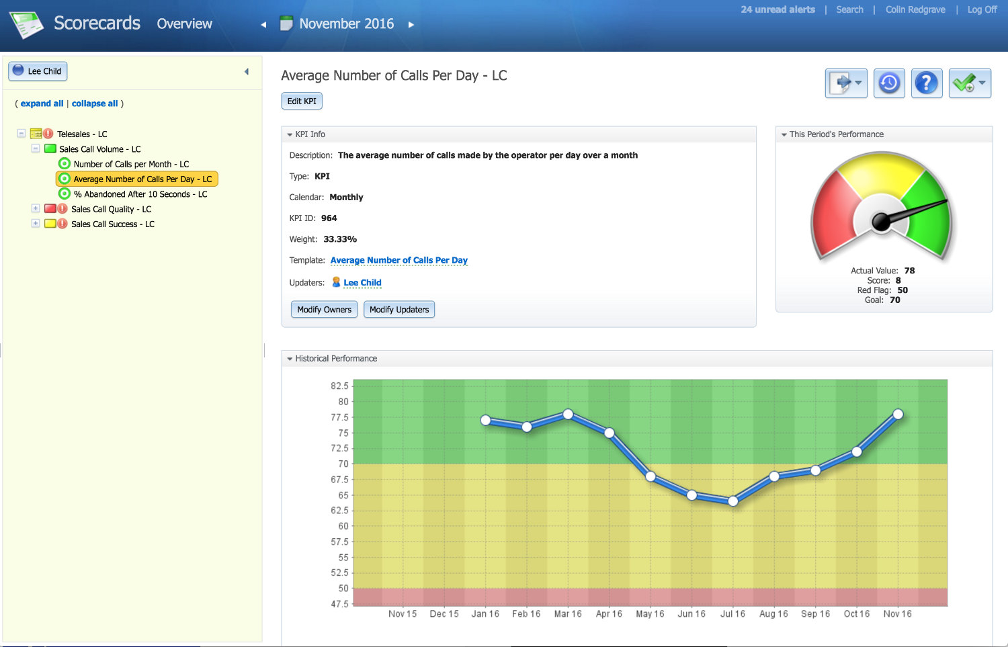Expand the Sales Call Quality - LC node
Screen dimensions: 1008x647
point(36,208)
